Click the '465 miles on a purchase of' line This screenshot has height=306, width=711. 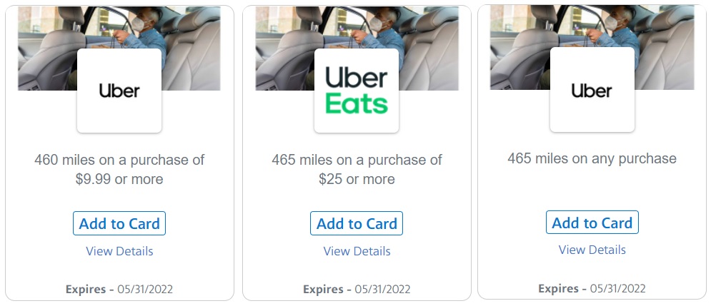click(357, 160)
